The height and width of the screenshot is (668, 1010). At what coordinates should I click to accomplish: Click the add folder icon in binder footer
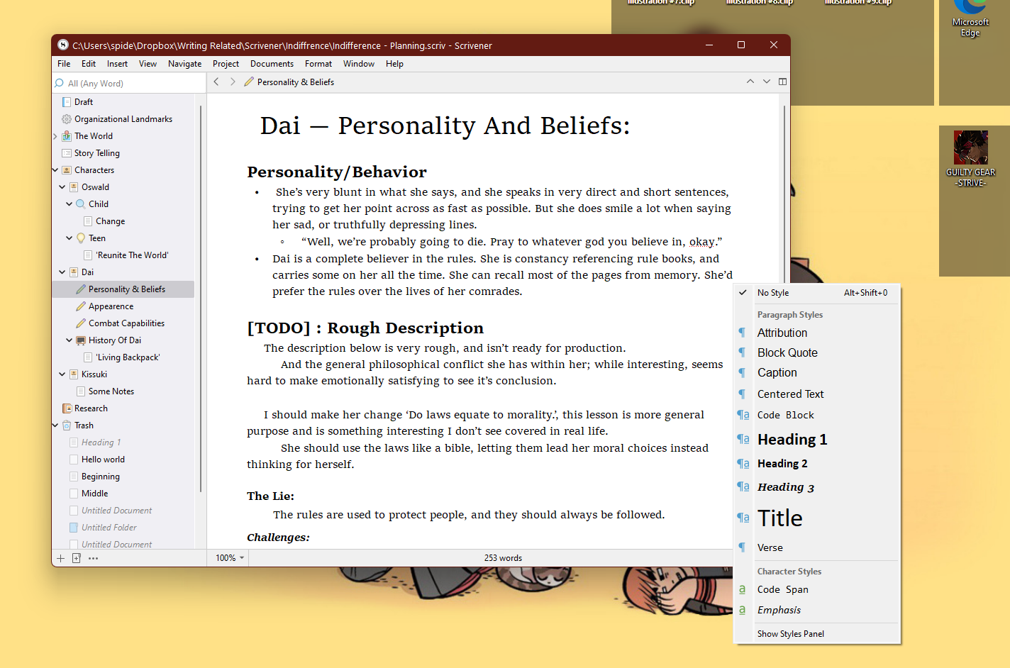77,558
